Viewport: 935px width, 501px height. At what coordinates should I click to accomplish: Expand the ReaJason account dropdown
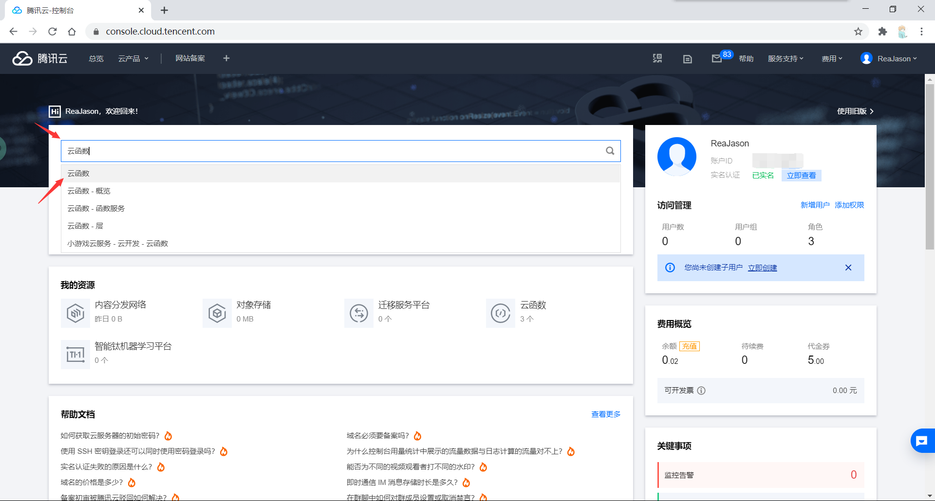point(897,58)
